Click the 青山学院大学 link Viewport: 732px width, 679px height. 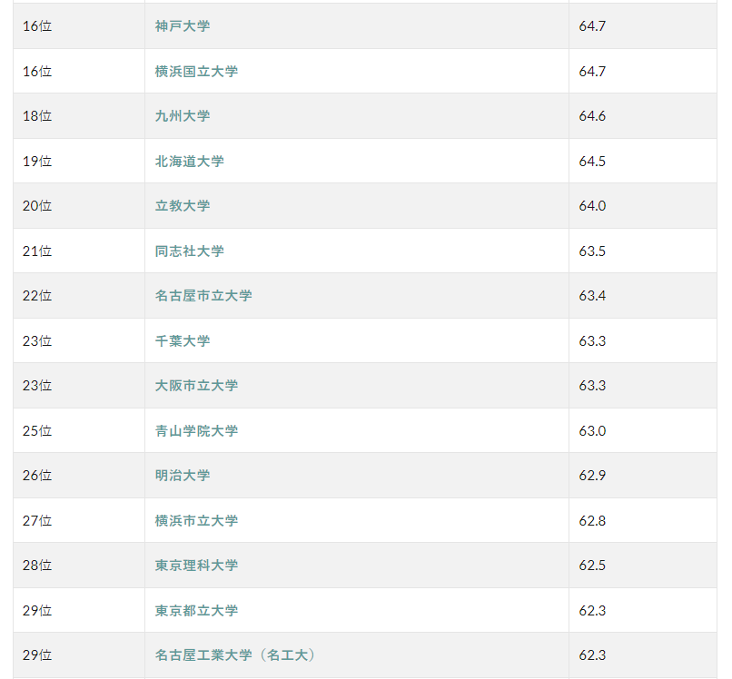click(x=196, y=431)
